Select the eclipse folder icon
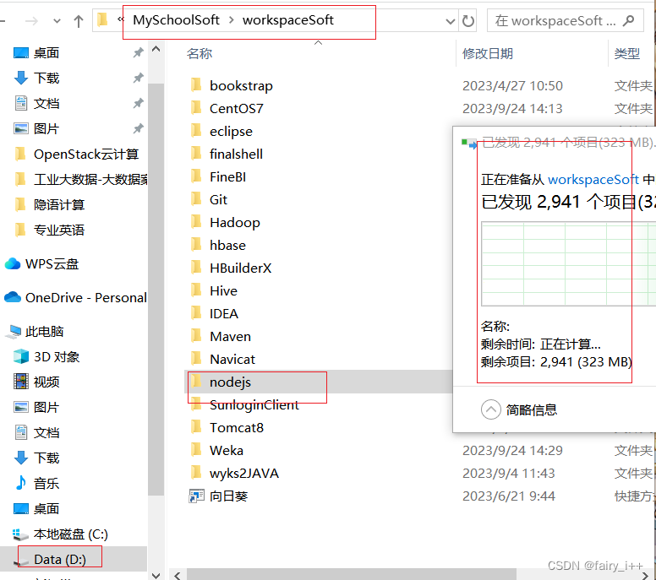The image size is (656, 580). [x=196, y=131]
